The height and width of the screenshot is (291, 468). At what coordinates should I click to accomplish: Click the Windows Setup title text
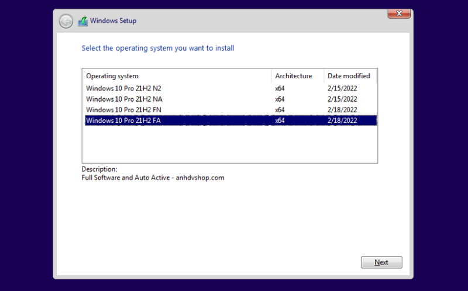[x=113, y=21]
